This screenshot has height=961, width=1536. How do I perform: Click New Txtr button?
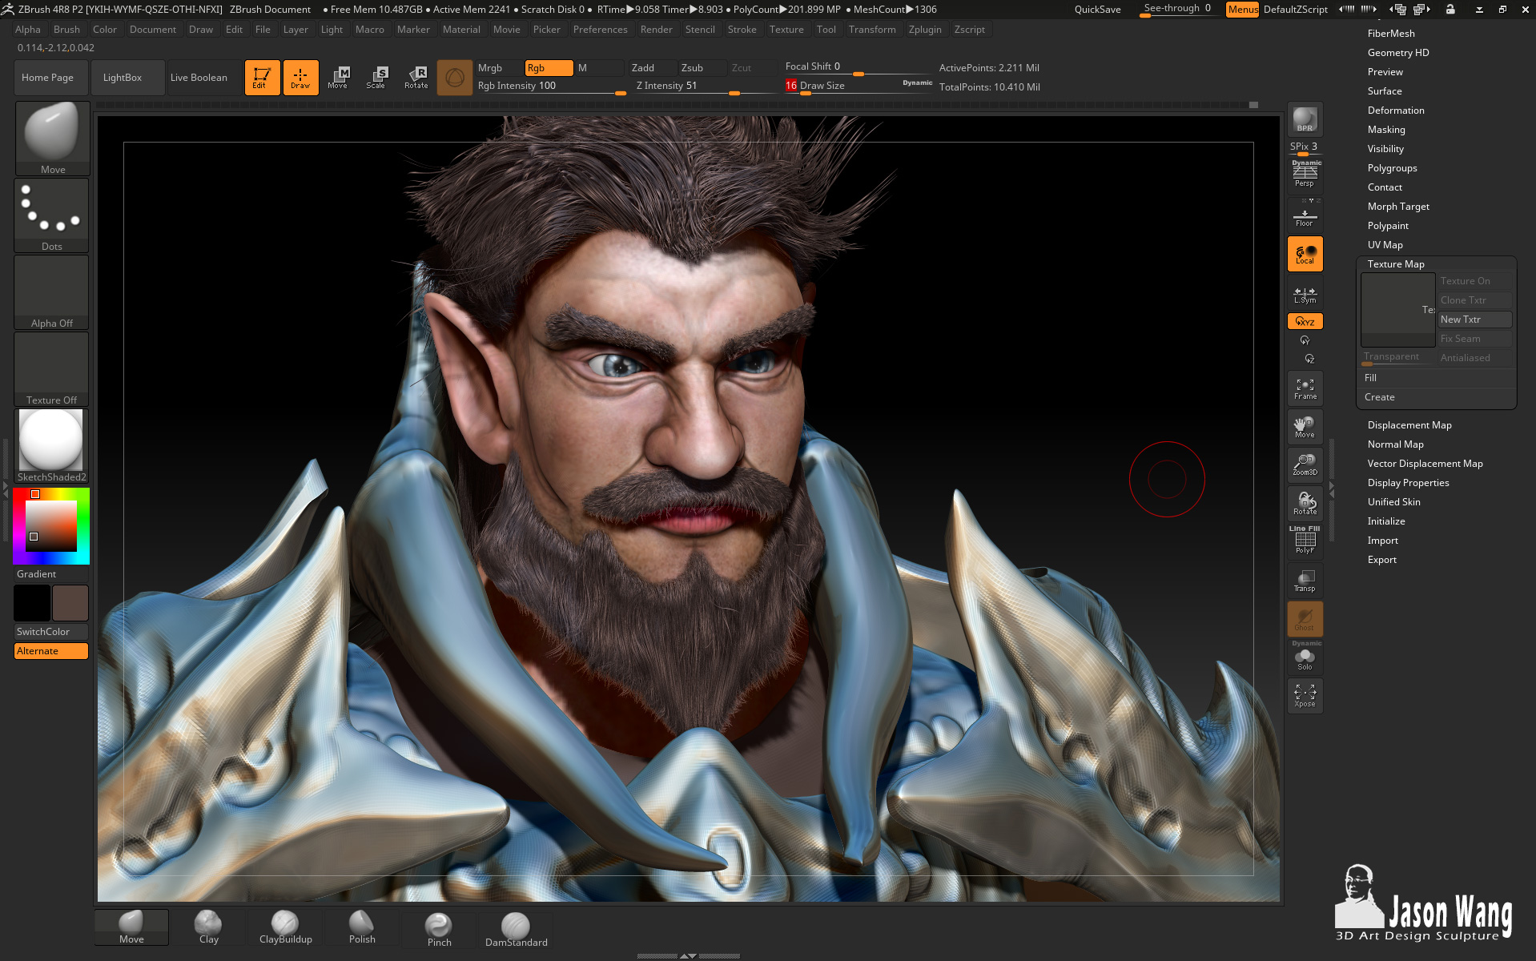pyautogui.click(x=1475, y=320)
